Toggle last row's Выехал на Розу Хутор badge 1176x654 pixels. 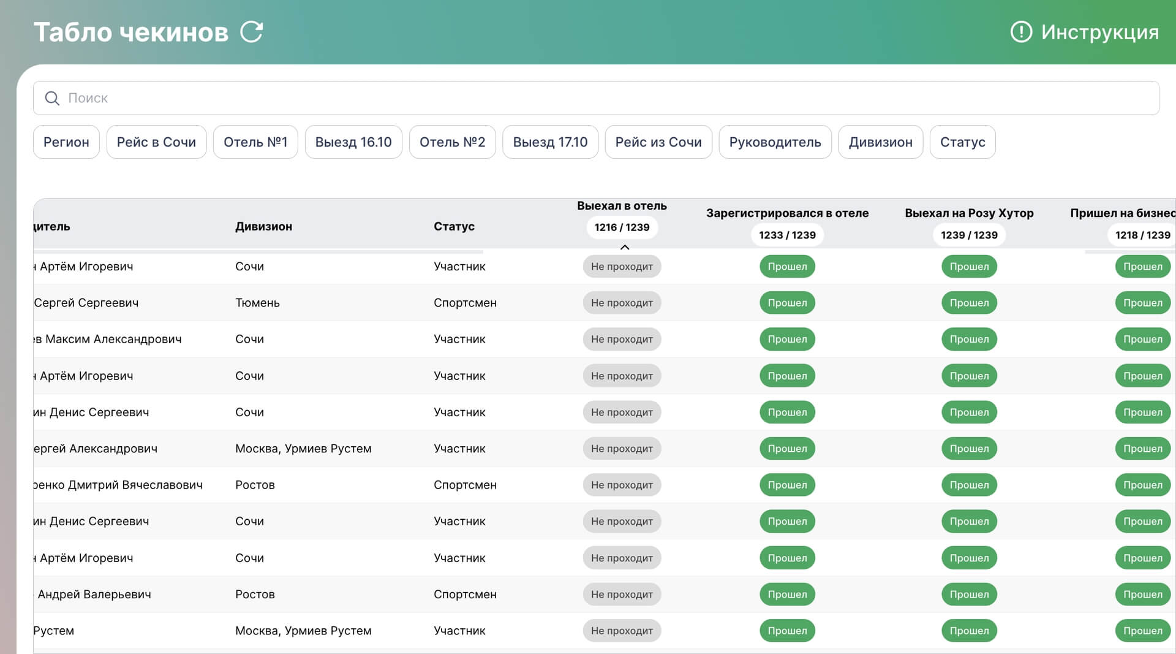pyautogui.click(x=969, y=631)
